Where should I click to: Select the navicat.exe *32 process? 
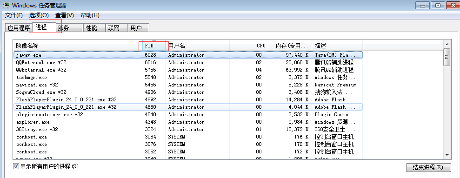[188, 85]
